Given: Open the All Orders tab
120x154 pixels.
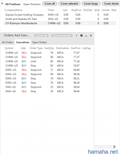Looking at the screenshot, I should click(8, 42).
